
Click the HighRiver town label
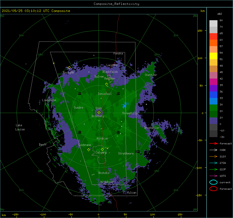tap(107, 182)
